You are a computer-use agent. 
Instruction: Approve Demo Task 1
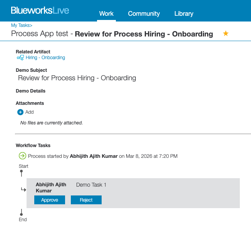[50, 200]
